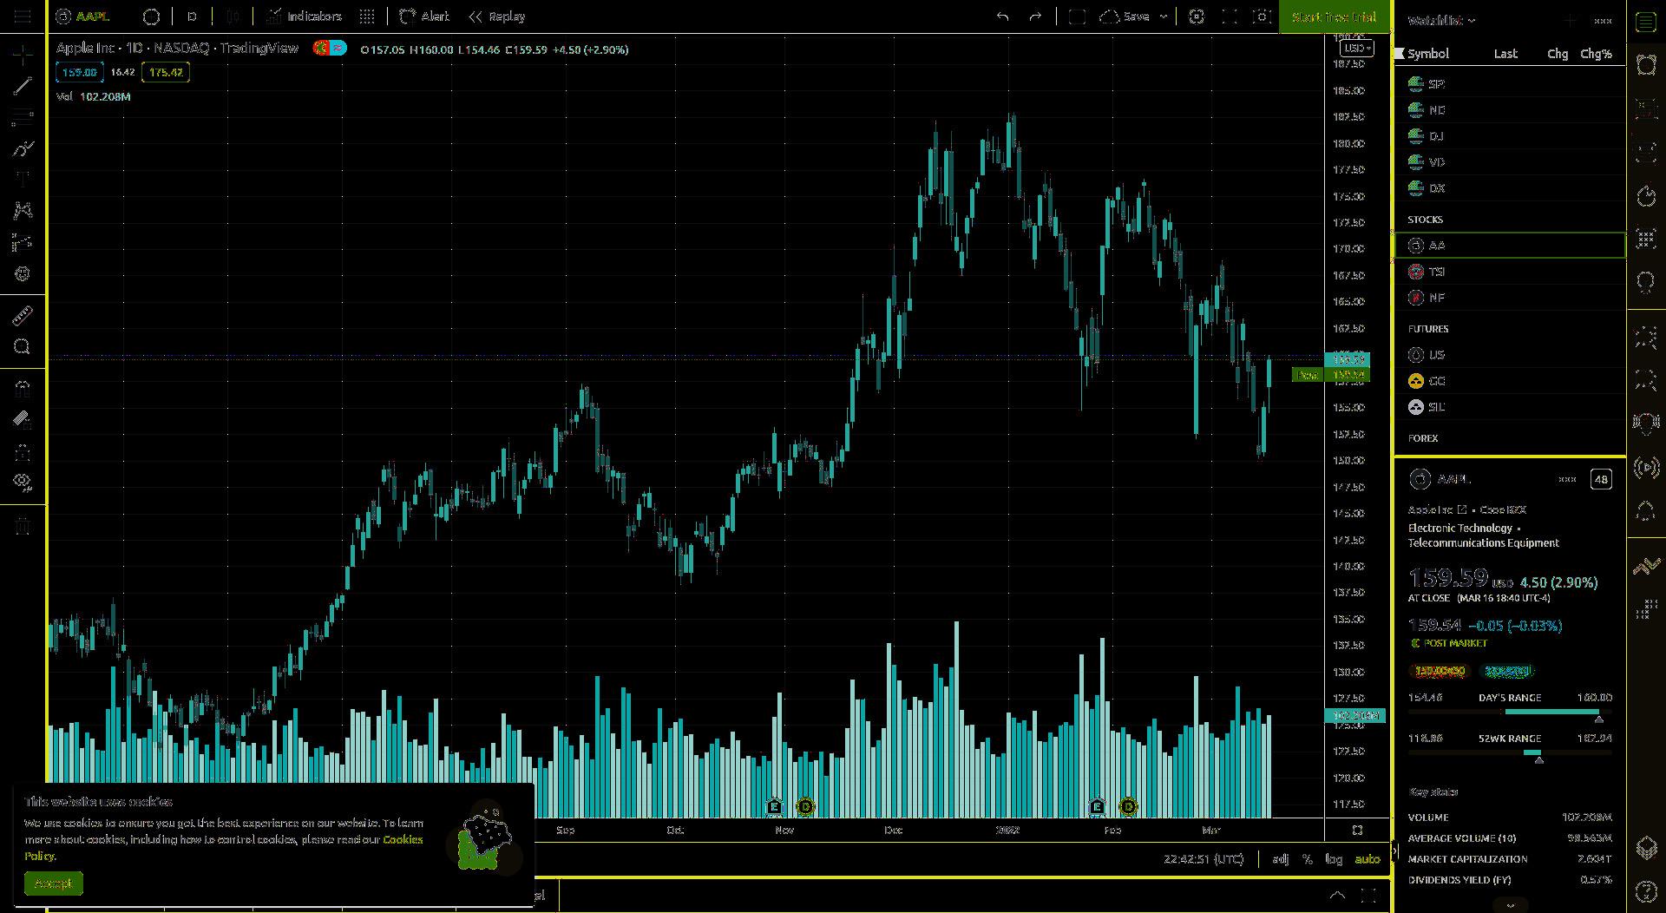
Task: Select the ruler measure tool
Action: point(23,315)
